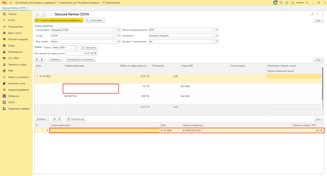The height and width of the screenshot is (176, 327).
Task: Copy link to form with chain icon
Action: (312, 14)
